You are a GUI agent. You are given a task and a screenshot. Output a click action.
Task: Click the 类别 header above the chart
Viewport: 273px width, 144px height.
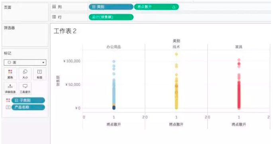177,41
